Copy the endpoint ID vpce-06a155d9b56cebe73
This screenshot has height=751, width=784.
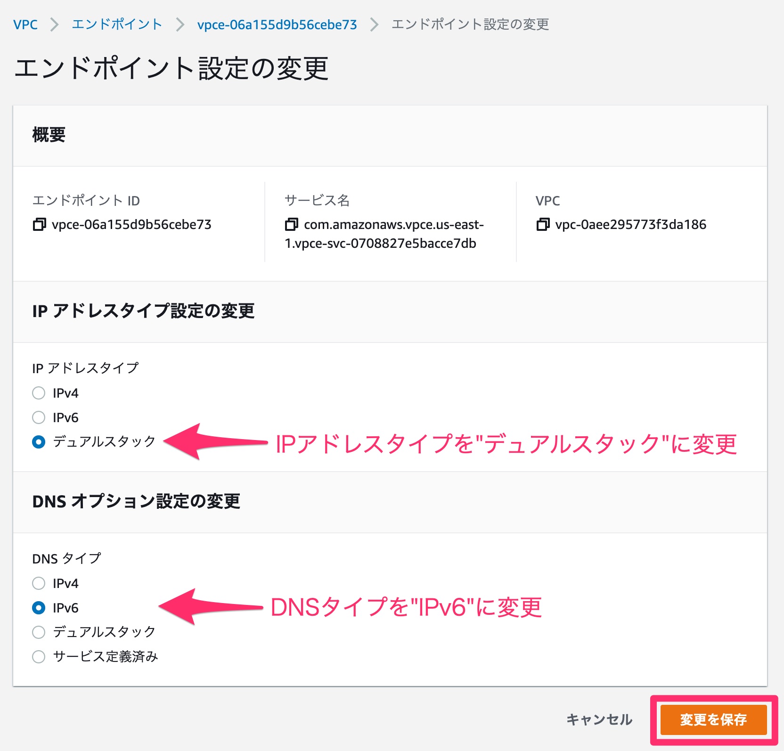tap(40, 225)
